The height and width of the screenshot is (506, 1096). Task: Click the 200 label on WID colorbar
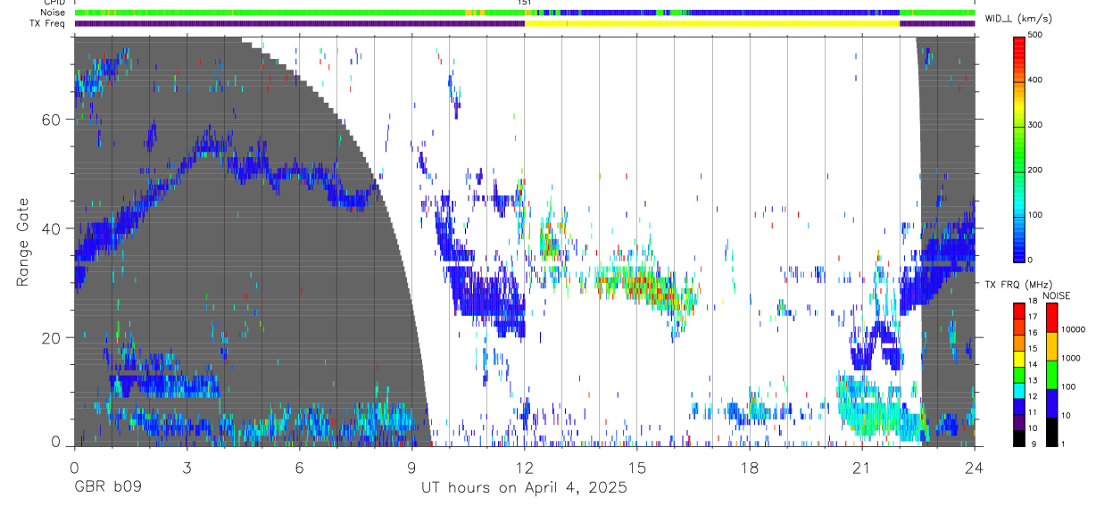point(1035,170)
